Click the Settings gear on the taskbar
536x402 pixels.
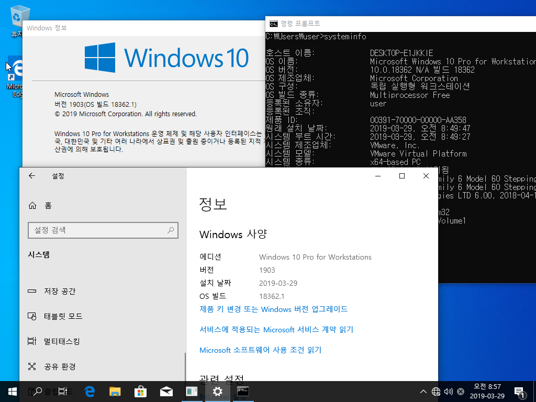click(217, 392)
